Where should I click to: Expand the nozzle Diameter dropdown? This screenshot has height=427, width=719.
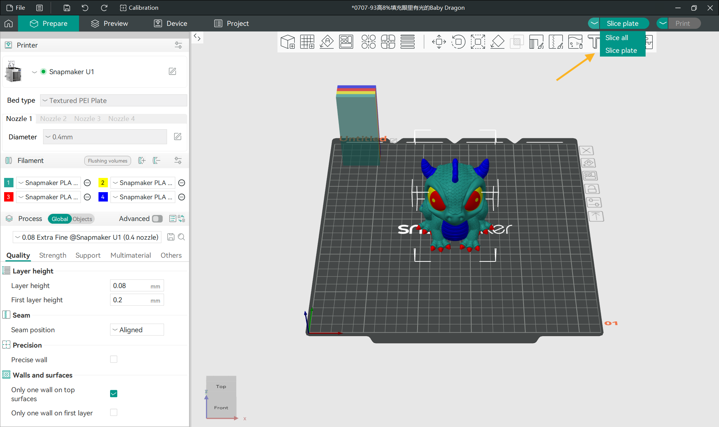(105, 137)
